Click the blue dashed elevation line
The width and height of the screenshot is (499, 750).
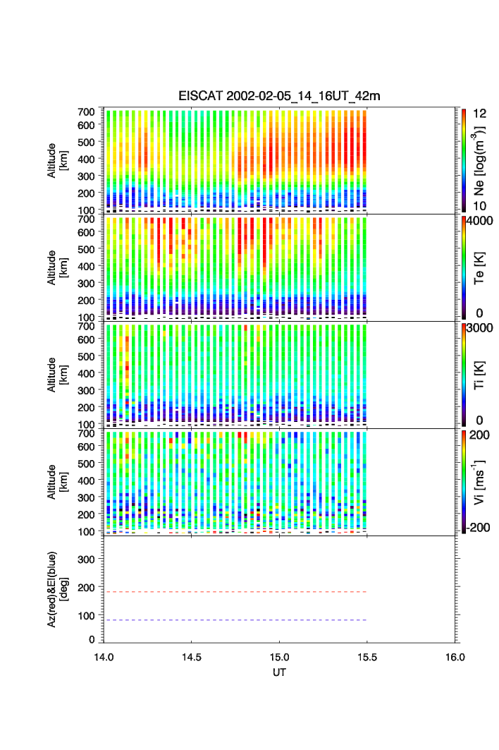(x=235, y=620)
